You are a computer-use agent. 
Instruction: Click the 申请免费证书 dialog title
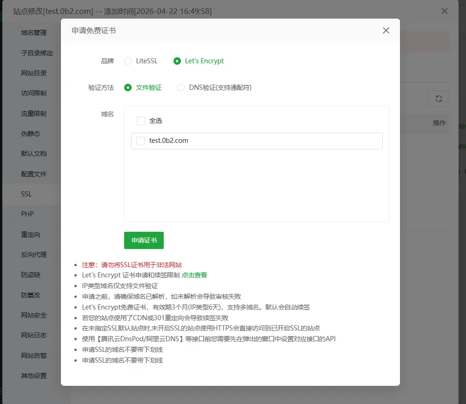[x=93, y=30]
